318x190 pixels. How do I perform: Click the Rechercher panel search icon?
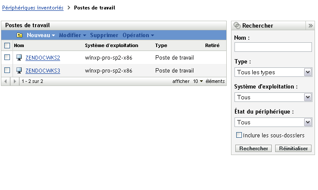click(x=237, y=25)
